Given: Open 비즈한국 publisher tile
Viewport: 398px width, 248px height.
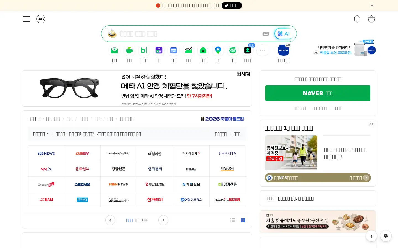Looking at the screenshot, I should click(82, 200).
